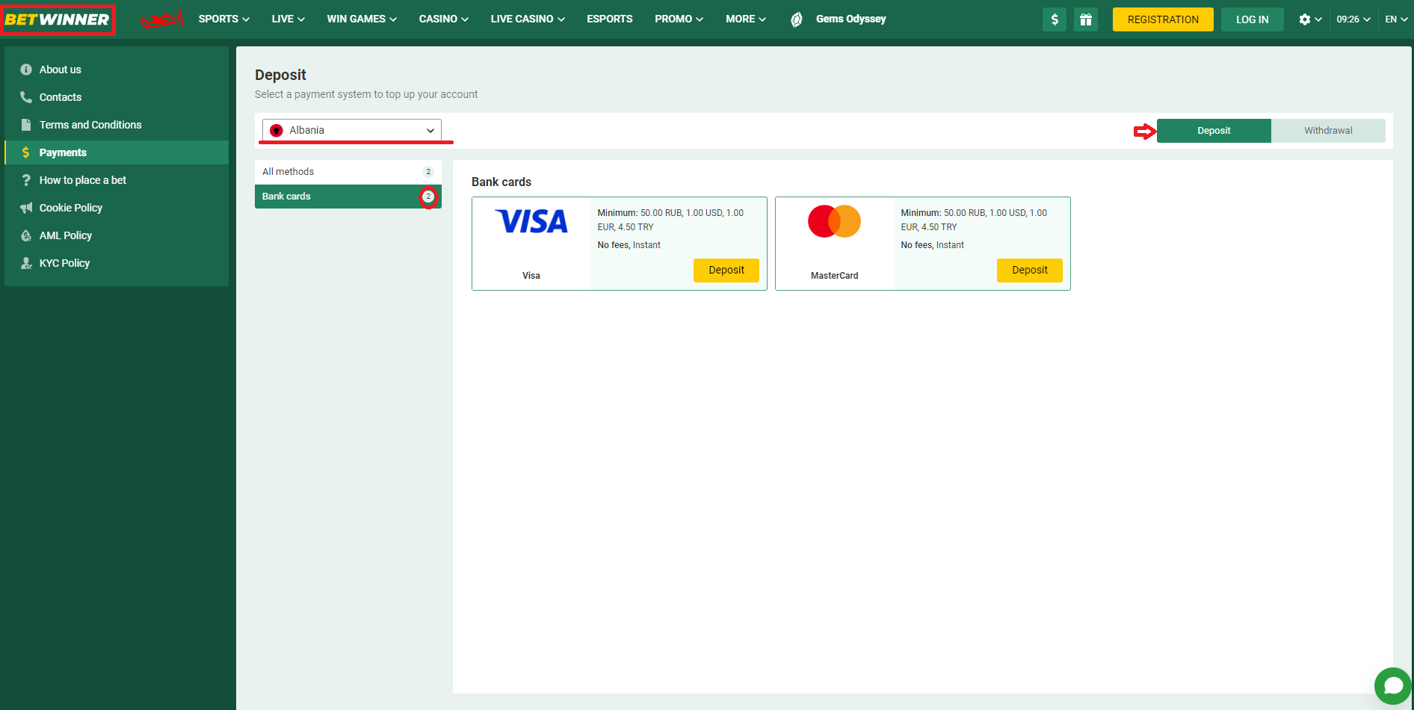Click Deposit button for MasterCard
Viewport: 1414px width, 710px height.
[1030, 271]
